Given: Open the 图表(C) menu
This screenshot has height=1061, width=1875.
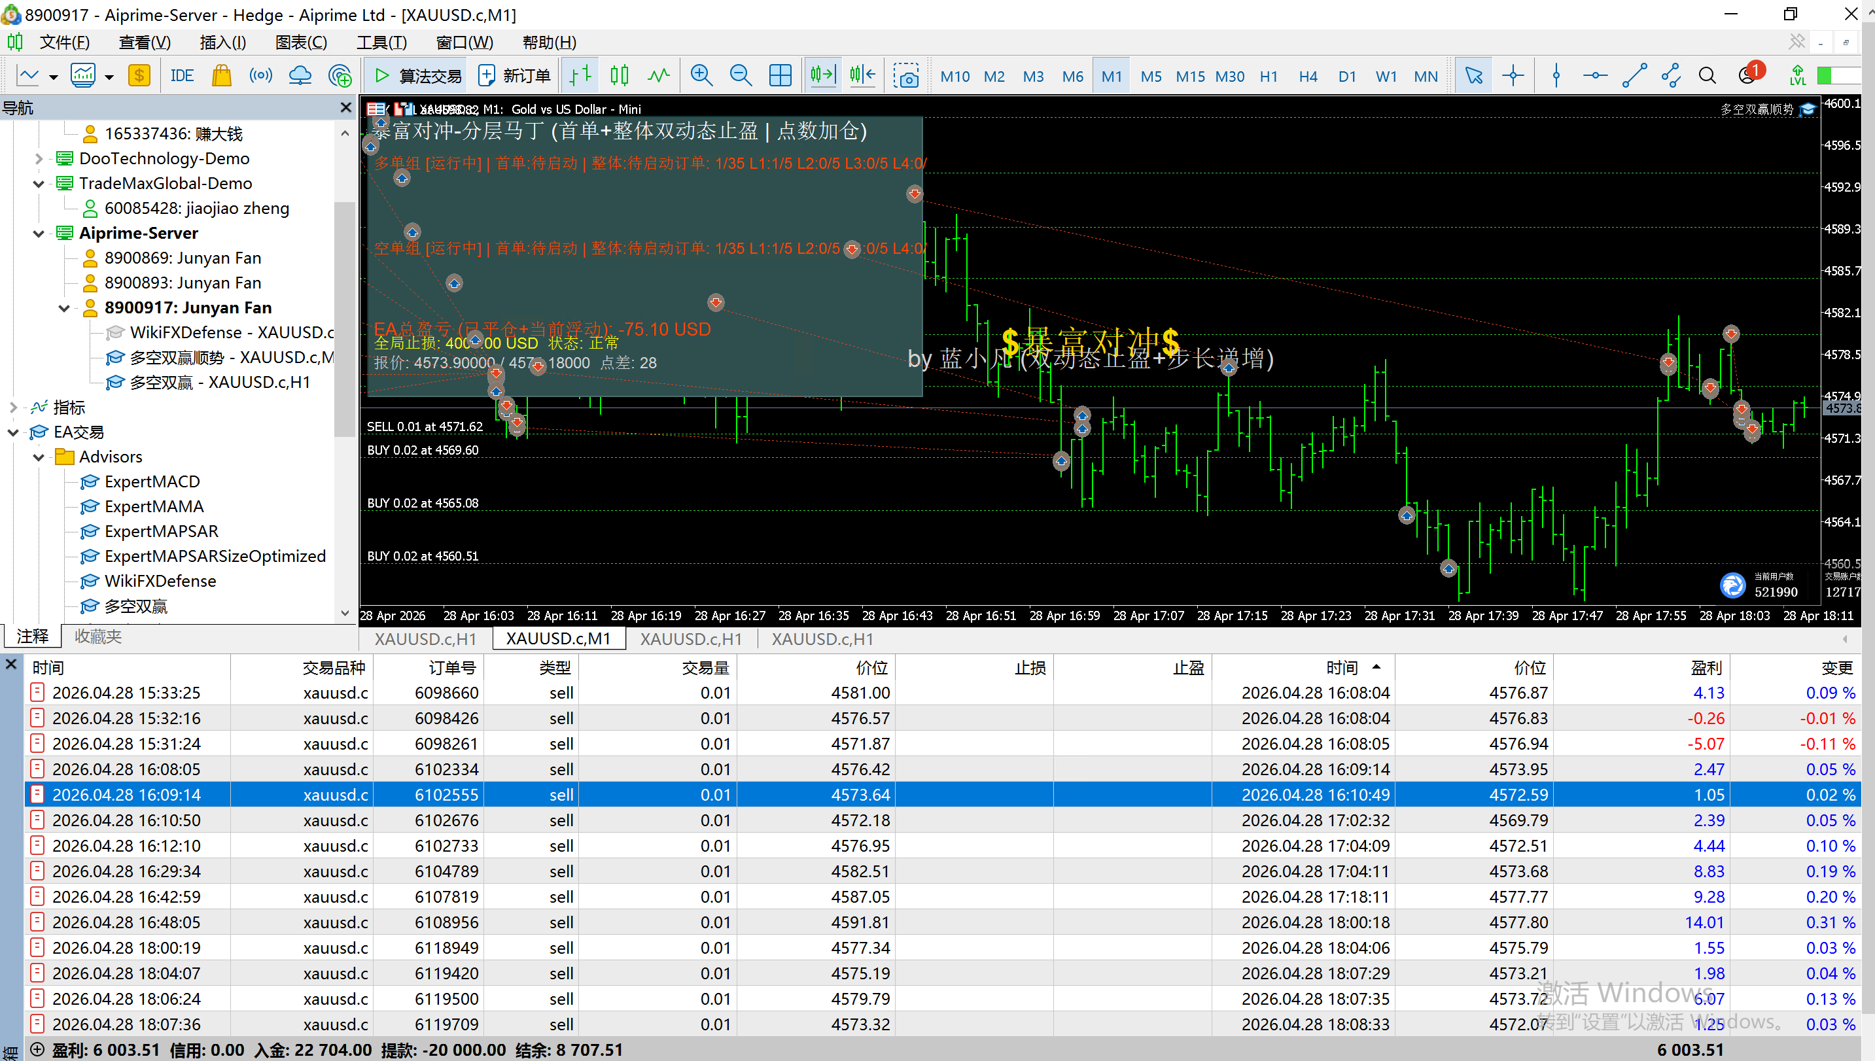Looking at the screenshot, I should (x=301, y=43).
